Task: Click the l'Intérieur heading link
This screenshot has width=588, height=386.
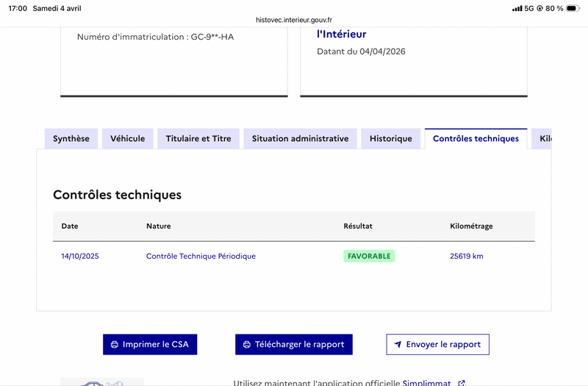Action: 341,34
